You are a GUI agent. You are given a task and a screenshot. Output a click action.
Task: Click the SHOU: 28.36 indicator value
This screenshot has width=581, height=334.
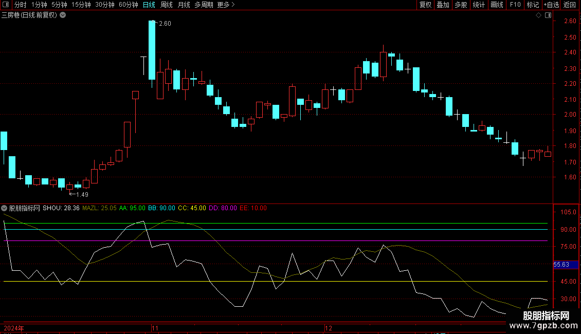(61, 208)
